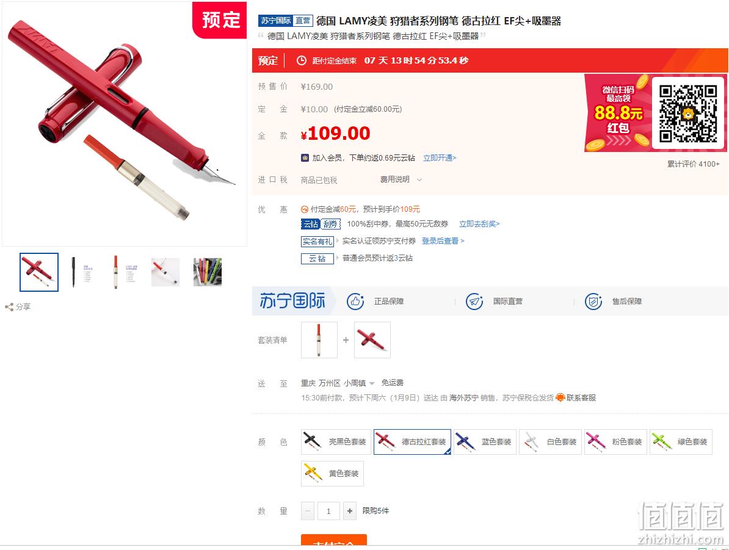Expand the 费用说明 dropdown
The height and width of the screenshot is (550, 729).
(x=401, y=179)
